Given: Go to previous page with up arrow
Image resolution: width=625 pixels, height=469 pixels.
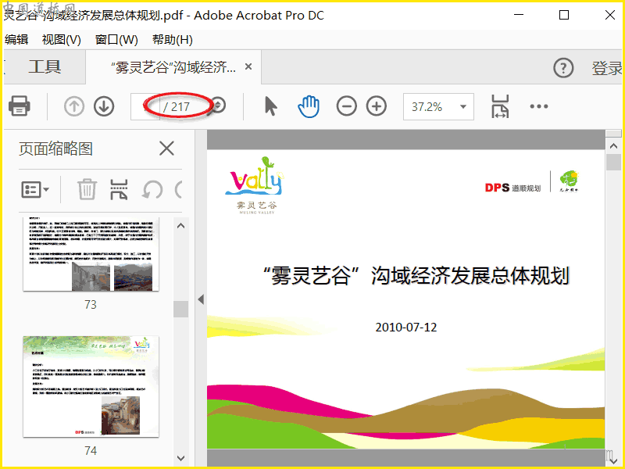Looking at the screenshot, I should [74, 106].
